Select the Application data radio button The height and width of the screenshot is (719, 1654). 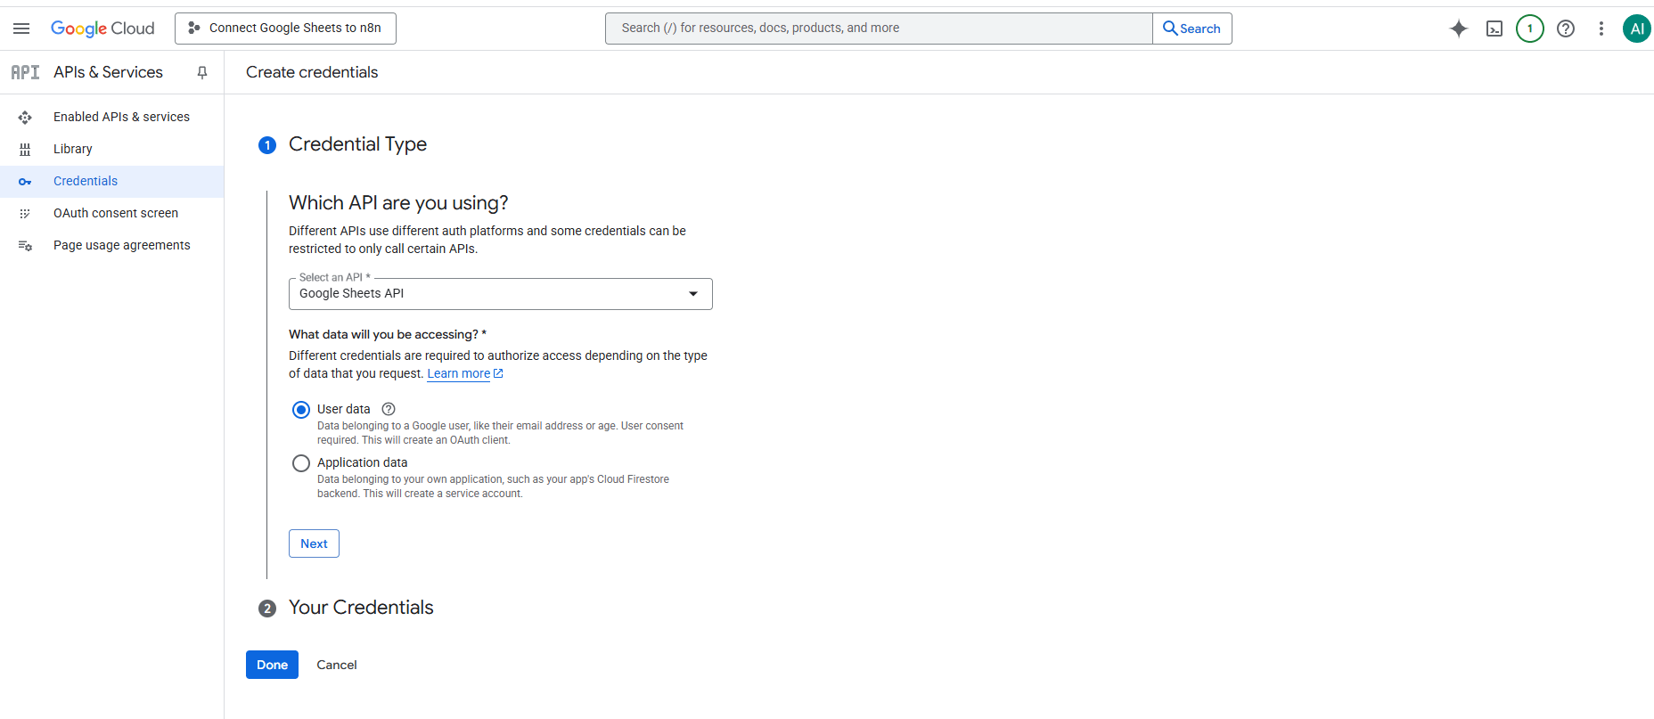301,463
